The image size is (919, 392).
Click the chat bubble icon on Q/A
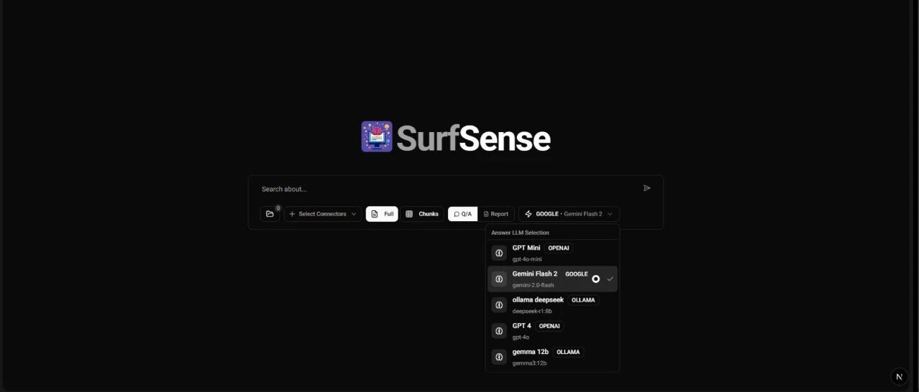click(x=457, y=214)
